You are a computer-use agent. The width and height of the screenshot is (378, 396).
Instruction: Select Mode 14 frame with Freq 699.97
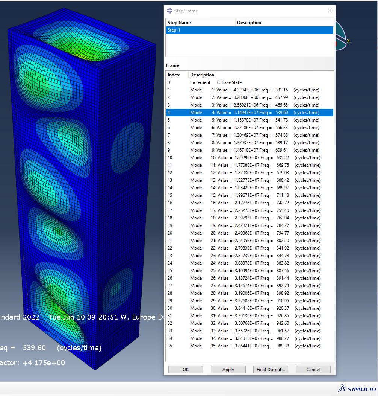pyautogui.click(x=249, y=187)
